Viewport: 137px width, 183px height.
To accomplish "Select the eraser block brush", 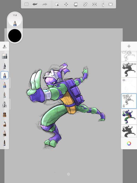I will (5, 56).
